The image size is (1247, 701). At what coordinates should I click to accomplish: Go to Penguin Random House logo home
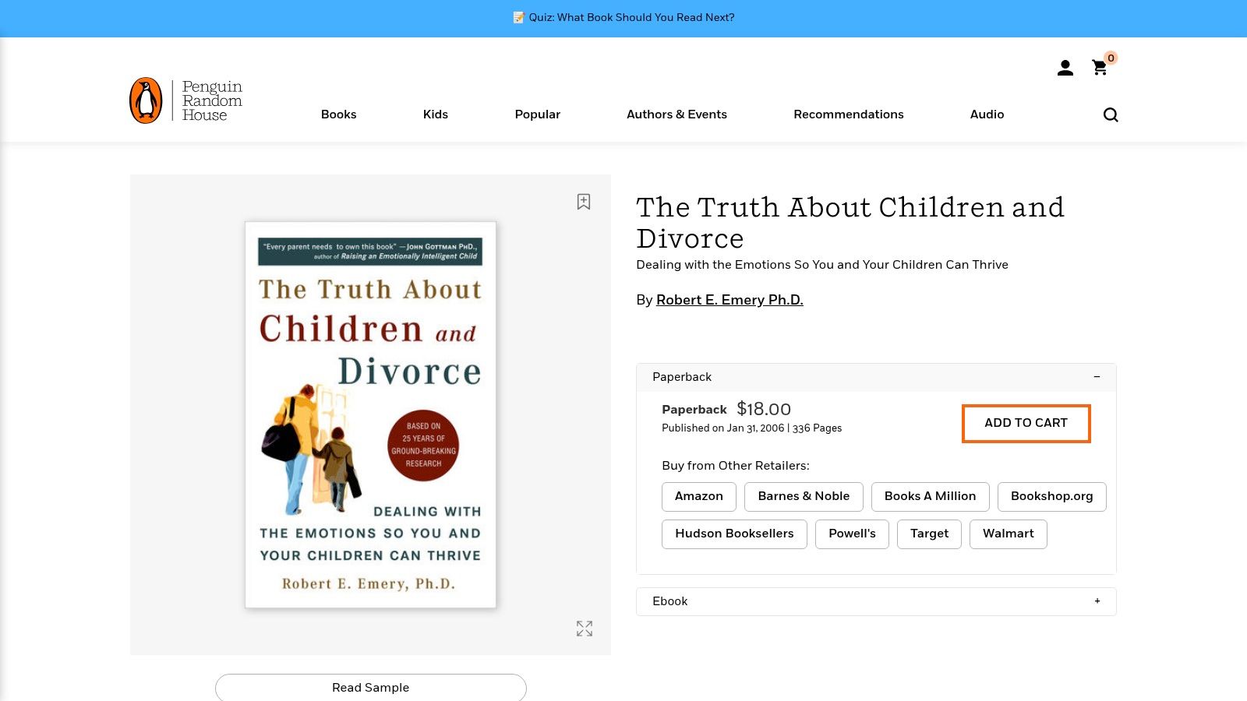pyautogui.click(x=186, y=100)
